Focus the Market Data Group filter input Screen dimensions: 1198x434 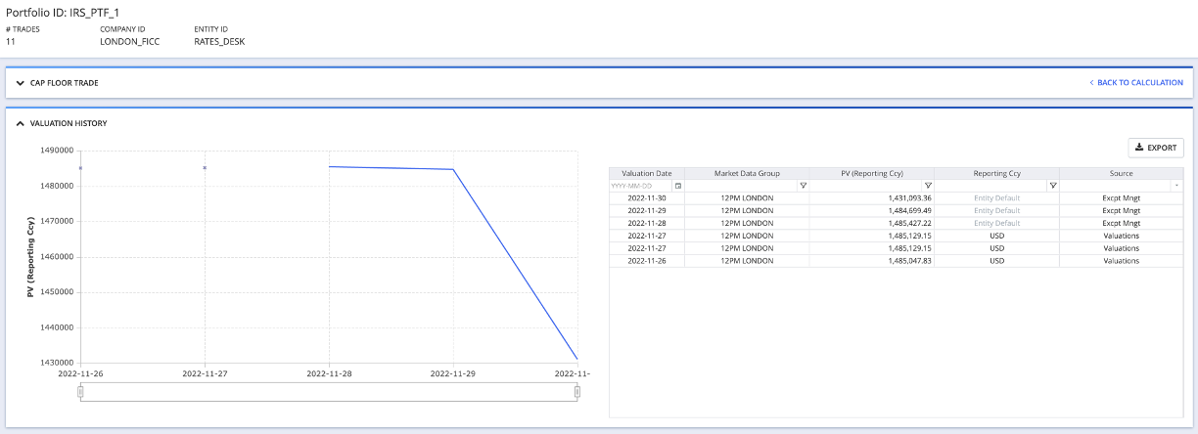tap(741, 185)
